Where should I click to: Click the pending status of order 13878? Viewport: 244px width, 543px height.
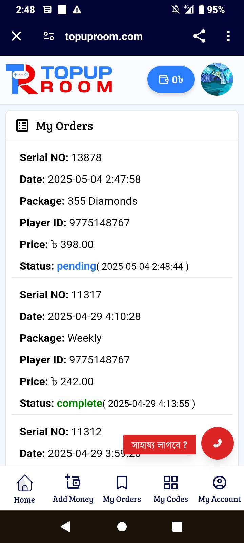[76, 266]
